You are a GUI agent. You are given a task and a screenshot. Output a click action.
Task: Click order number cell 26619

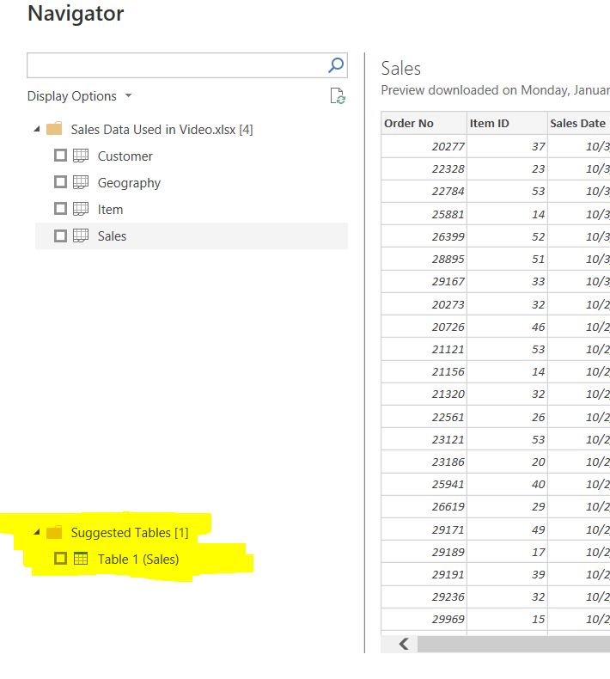click(424, 507)
